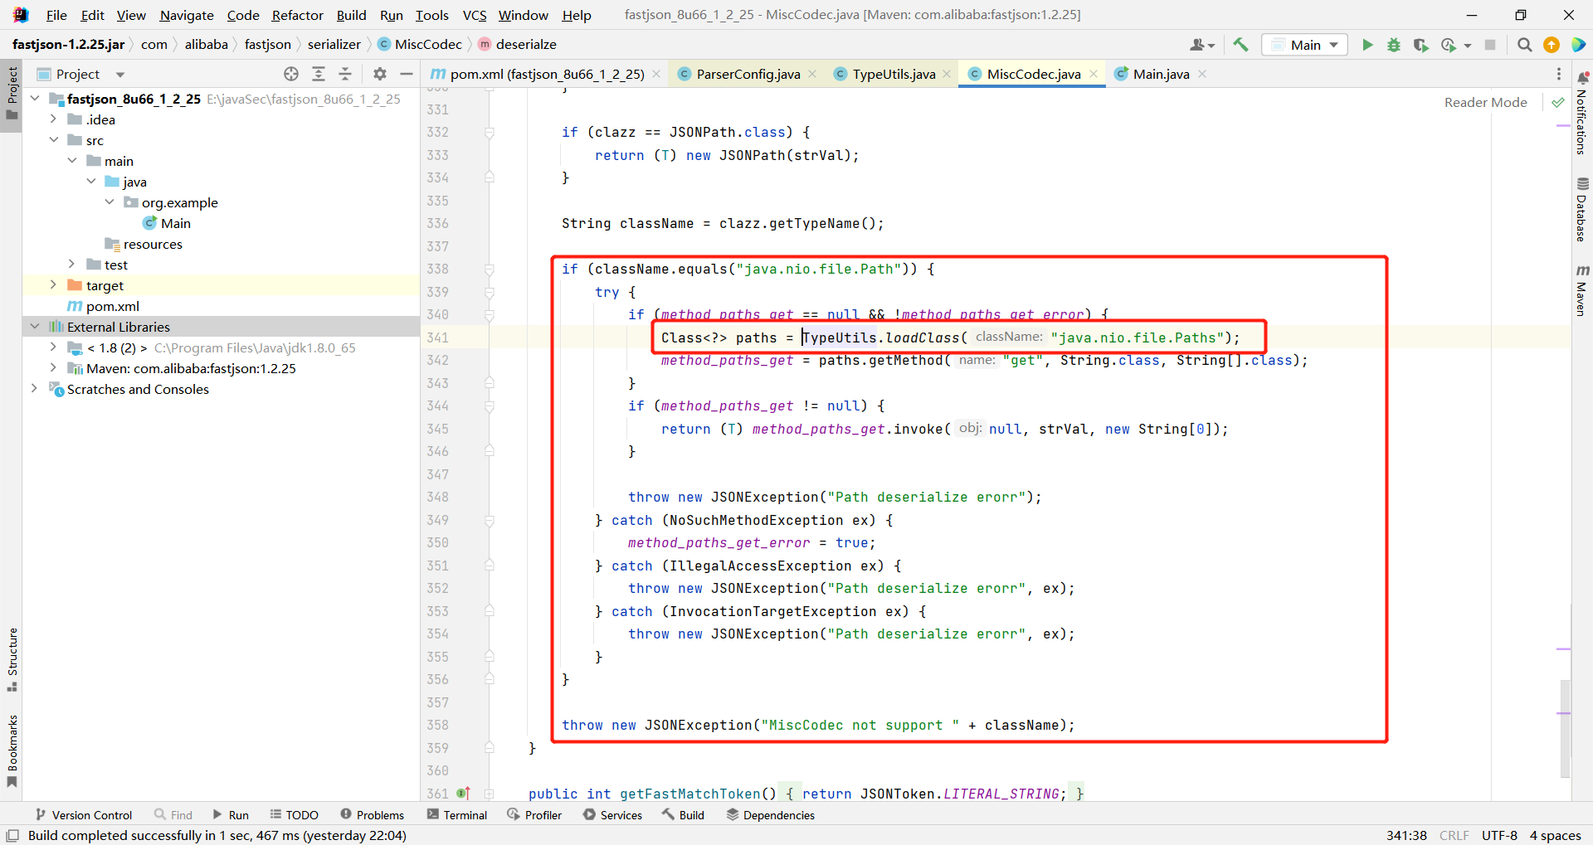Click the 4 spaces indent widget
Screen dimensions: 1593x845
pos(1556,835)
